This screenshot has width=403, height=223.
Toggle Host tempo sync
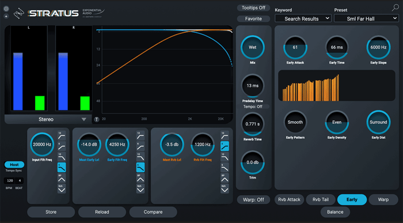click(14, 165)
